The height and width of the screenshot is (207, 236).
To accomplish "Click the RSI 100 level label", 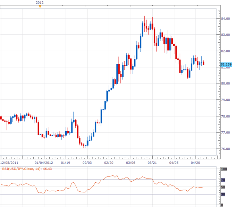I will click(224, 169).
